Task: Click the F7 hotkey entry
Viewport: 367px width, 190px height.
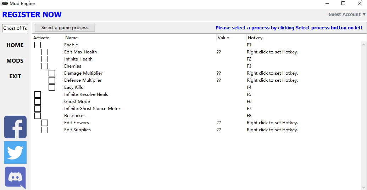Action: coord(249,109)
